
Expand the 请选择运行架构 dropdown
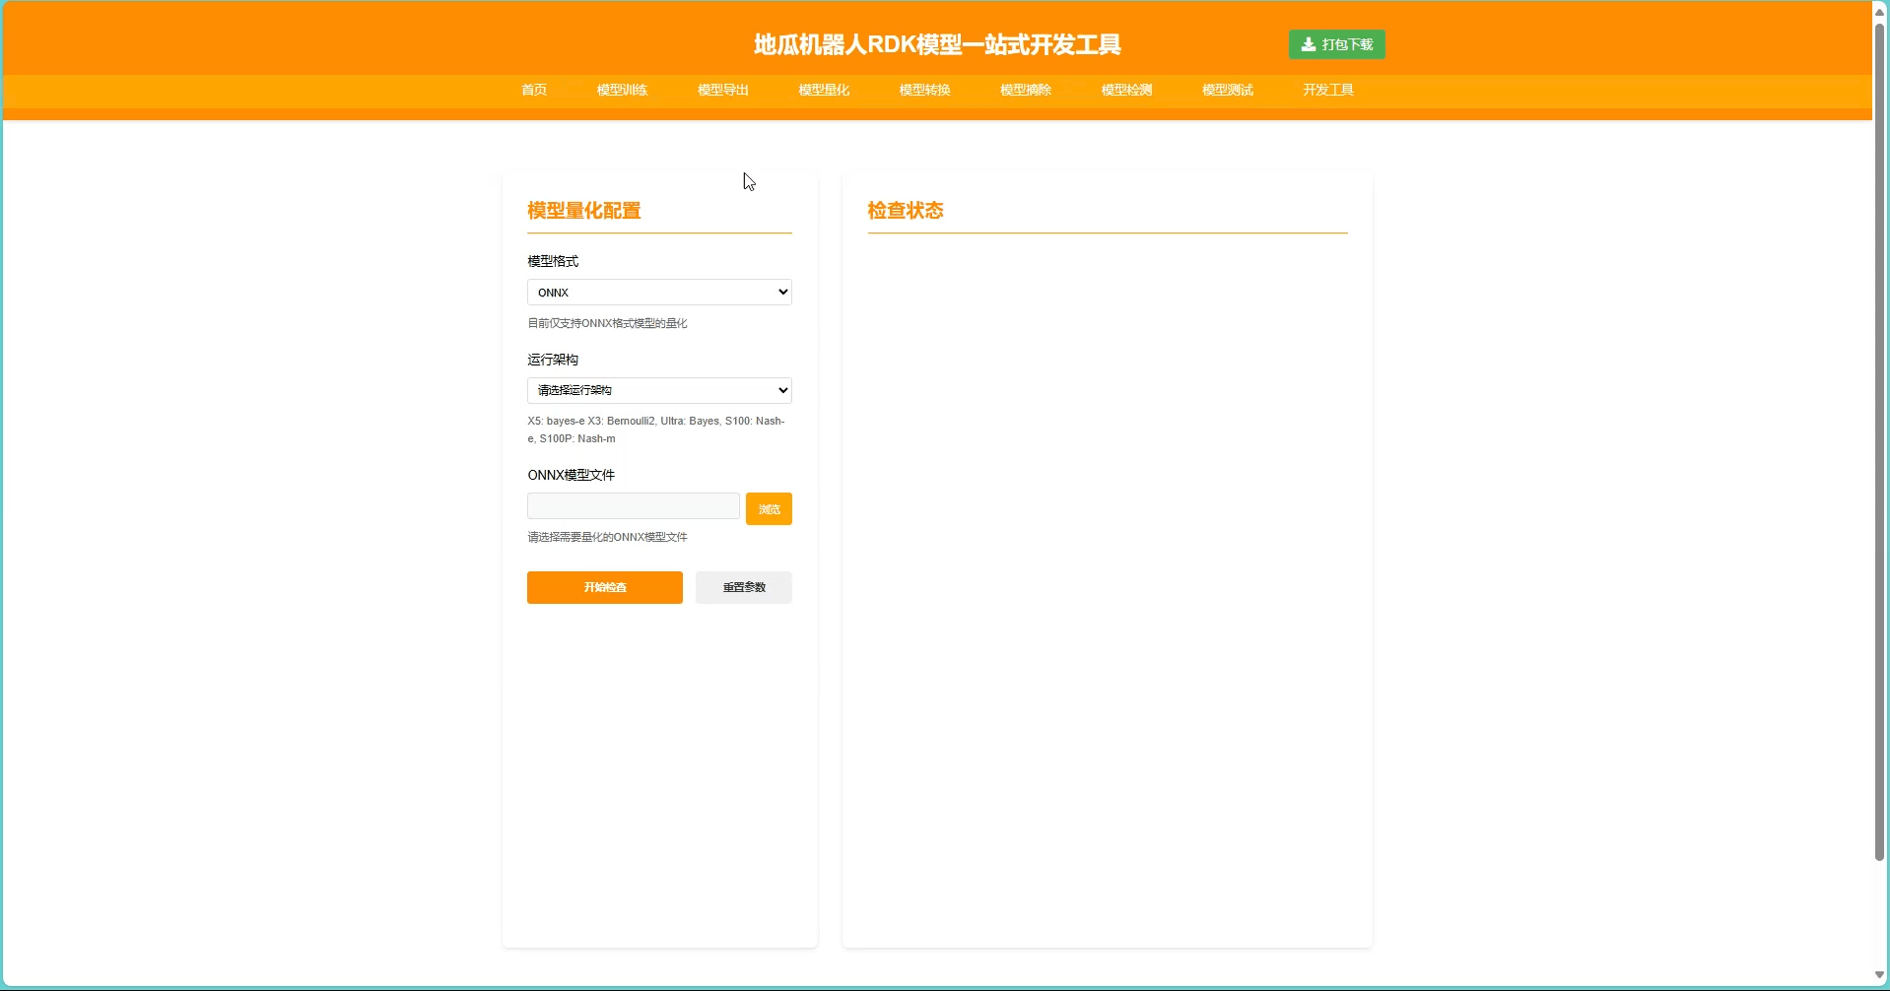(659, 390)
